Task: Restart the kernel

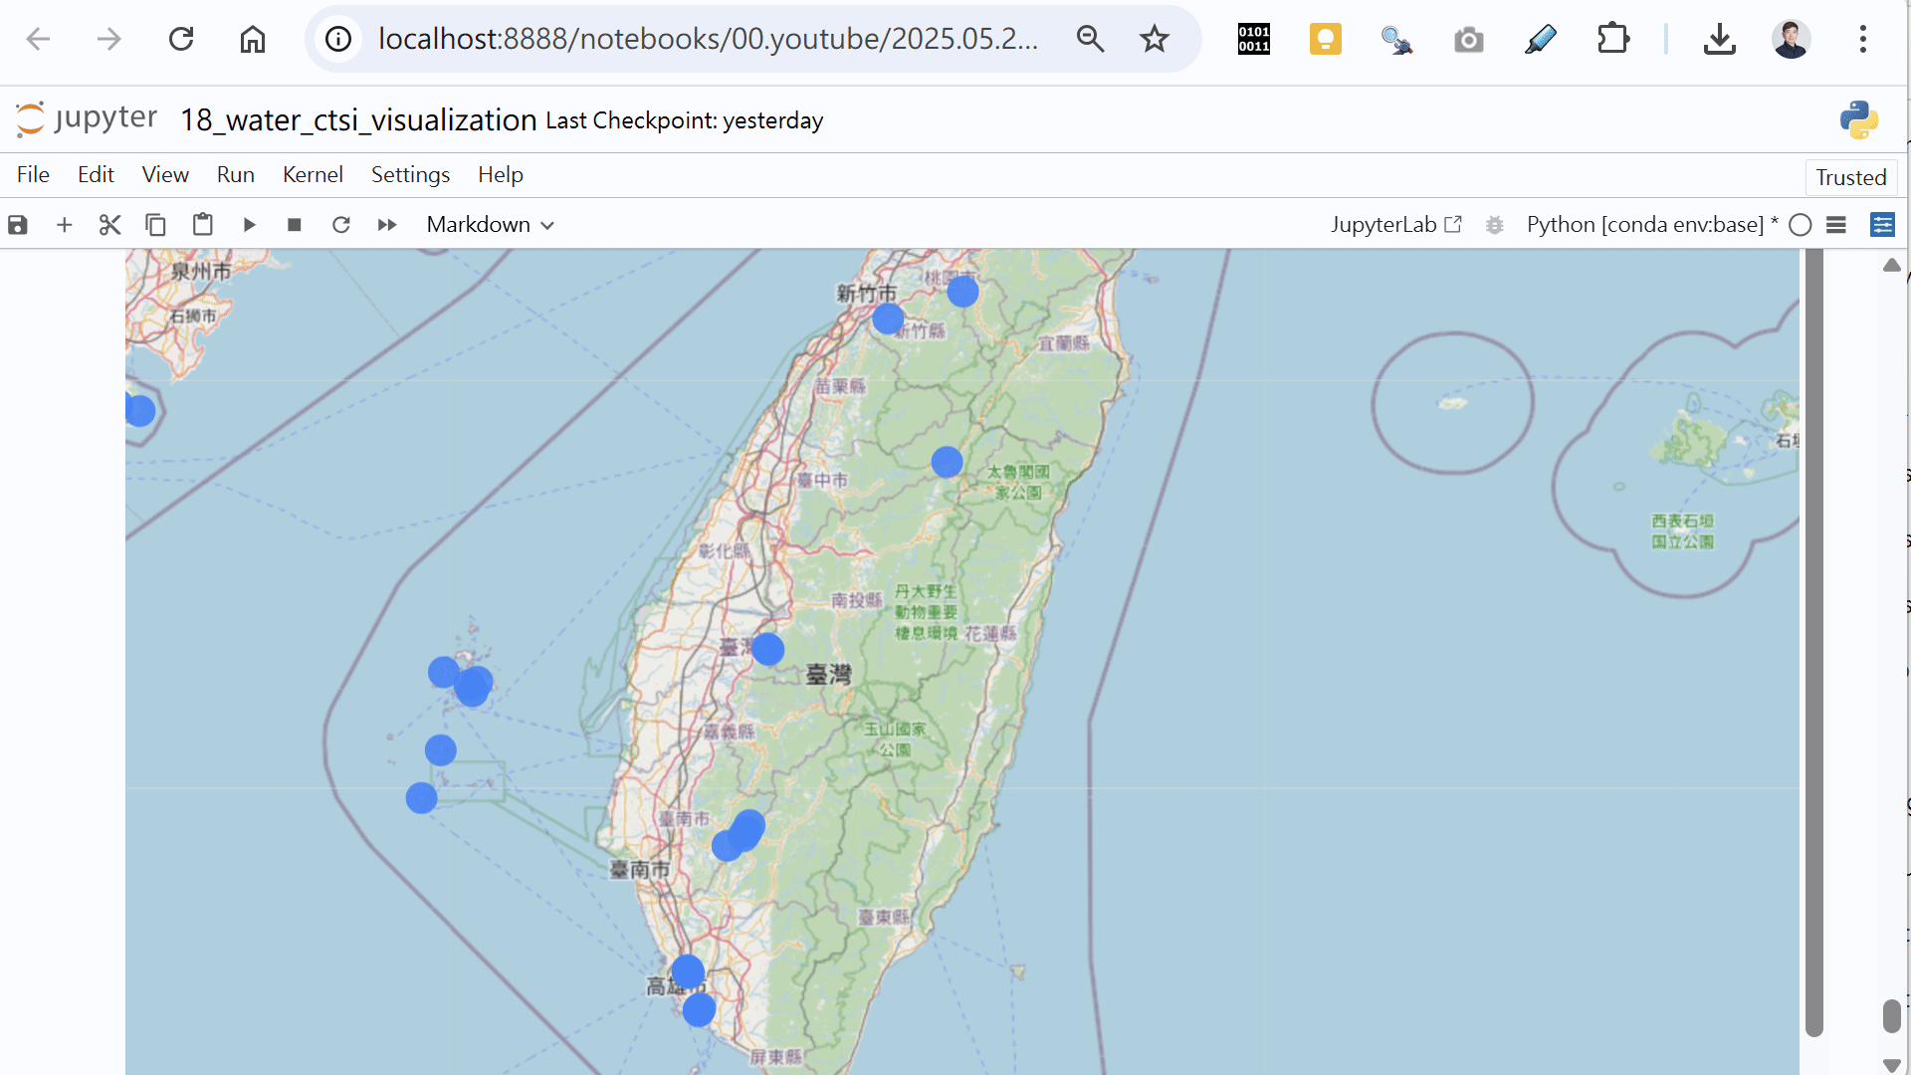Action: pos(341,225)
